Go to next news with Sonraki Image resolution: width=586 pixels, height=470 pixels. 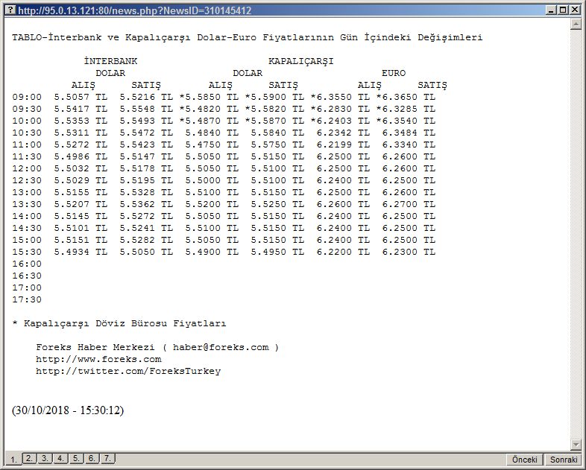coord(564,460)
